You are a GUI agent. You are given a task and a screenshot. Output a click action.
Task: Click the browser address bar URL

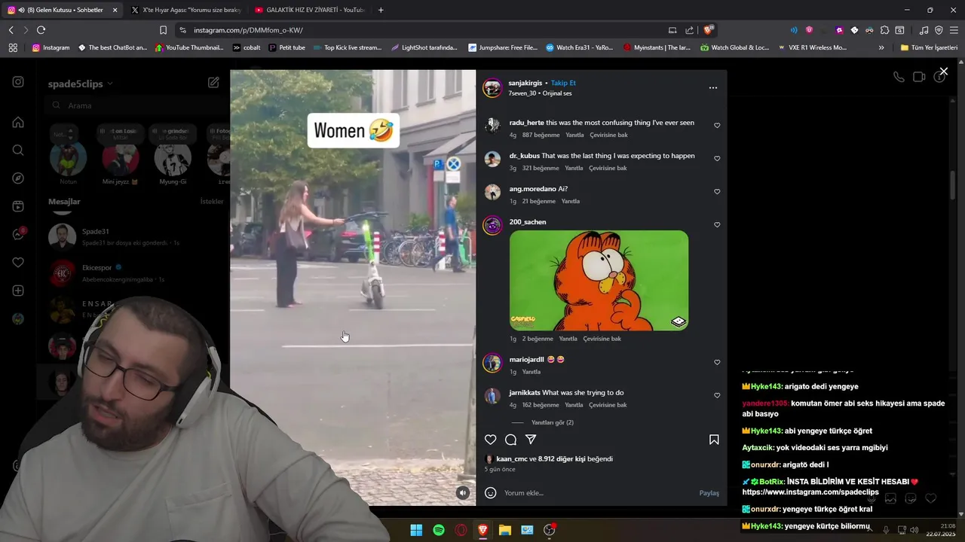248,30
